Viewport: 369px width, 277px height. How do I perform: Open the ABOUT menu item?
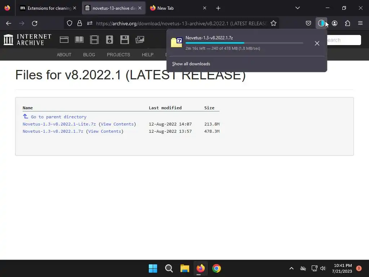click(x=64, y=55)
